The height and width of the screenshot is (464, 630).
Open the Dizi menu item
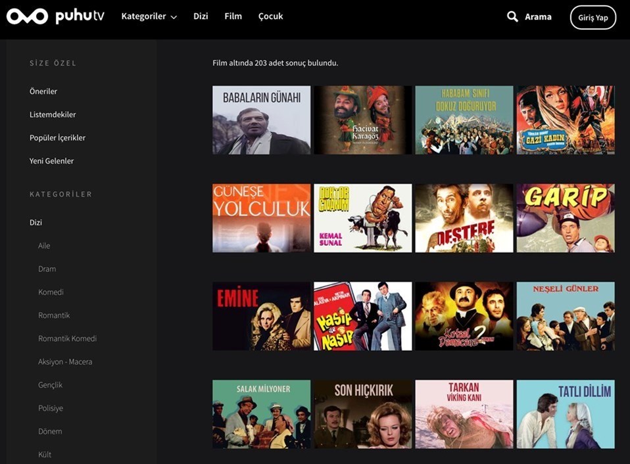pyautogui.click(x=201, y=16)
